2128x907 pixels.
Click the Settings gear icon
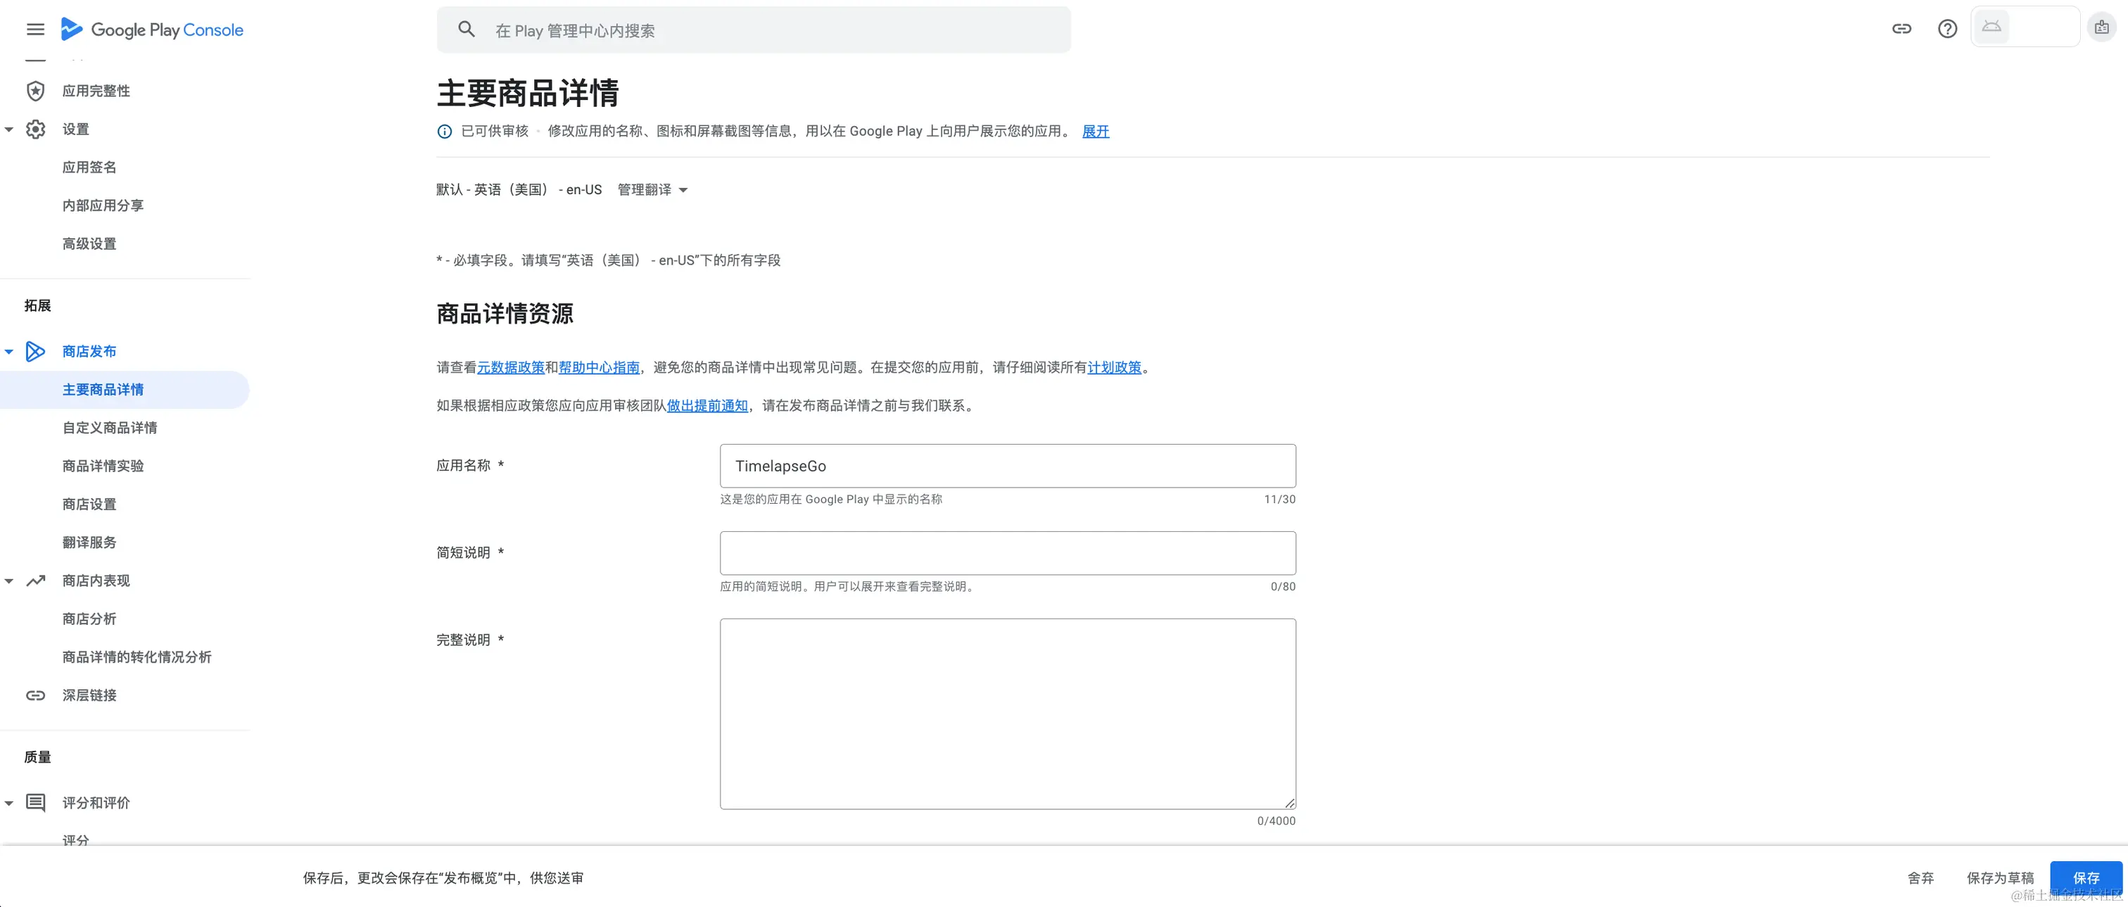pos(35,129)
